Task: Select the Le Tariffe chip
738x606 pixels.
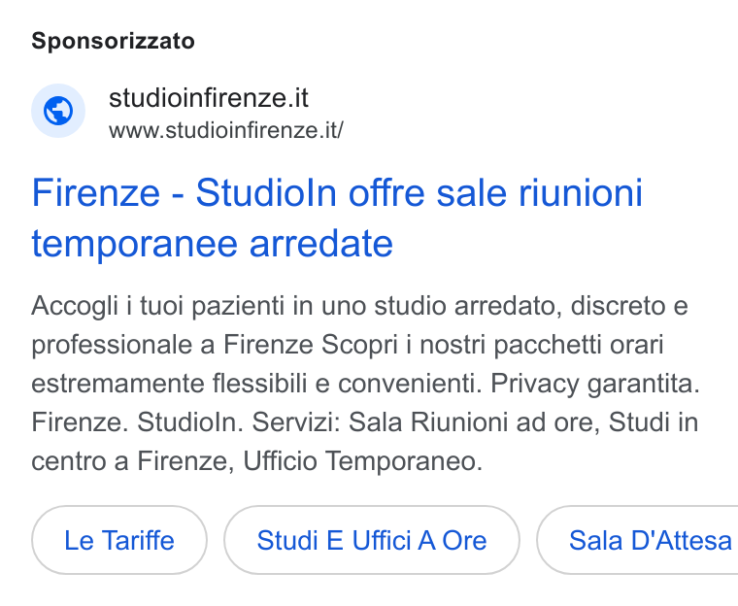Action: tap(119, 540)
